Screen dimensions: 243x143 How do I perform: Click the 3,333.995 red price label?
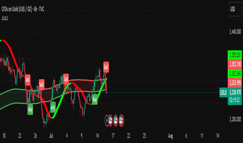tap(235, 83)
